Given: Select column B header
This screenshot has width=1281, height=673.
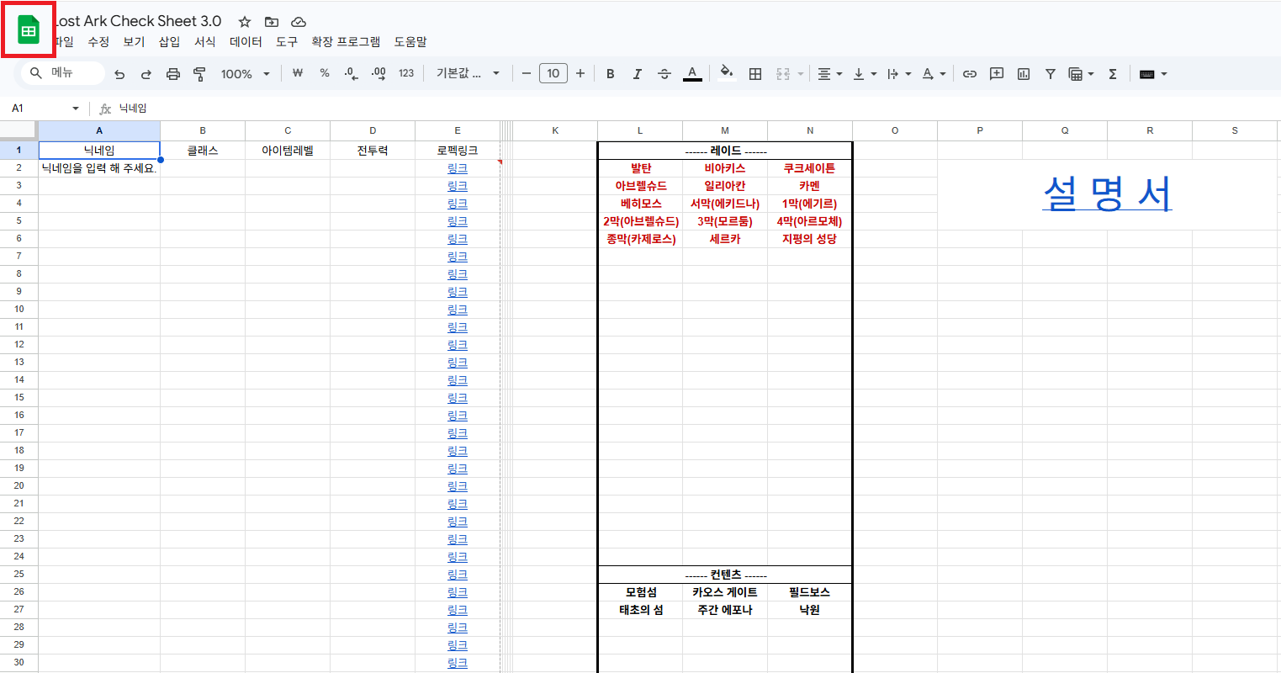Looking at the screenshot, I should pos(203,130).
